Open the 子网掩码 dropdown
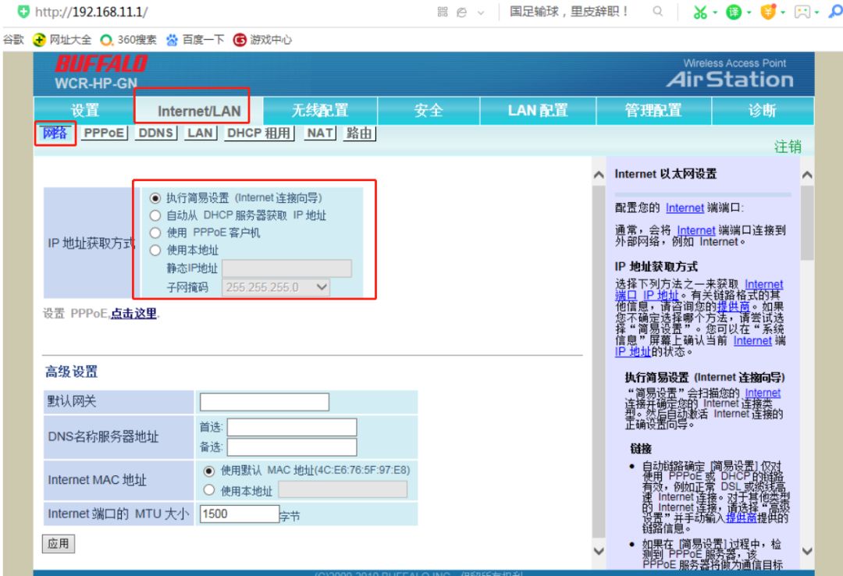This screenshot has height=576, width=843. [x=322, y=288]
